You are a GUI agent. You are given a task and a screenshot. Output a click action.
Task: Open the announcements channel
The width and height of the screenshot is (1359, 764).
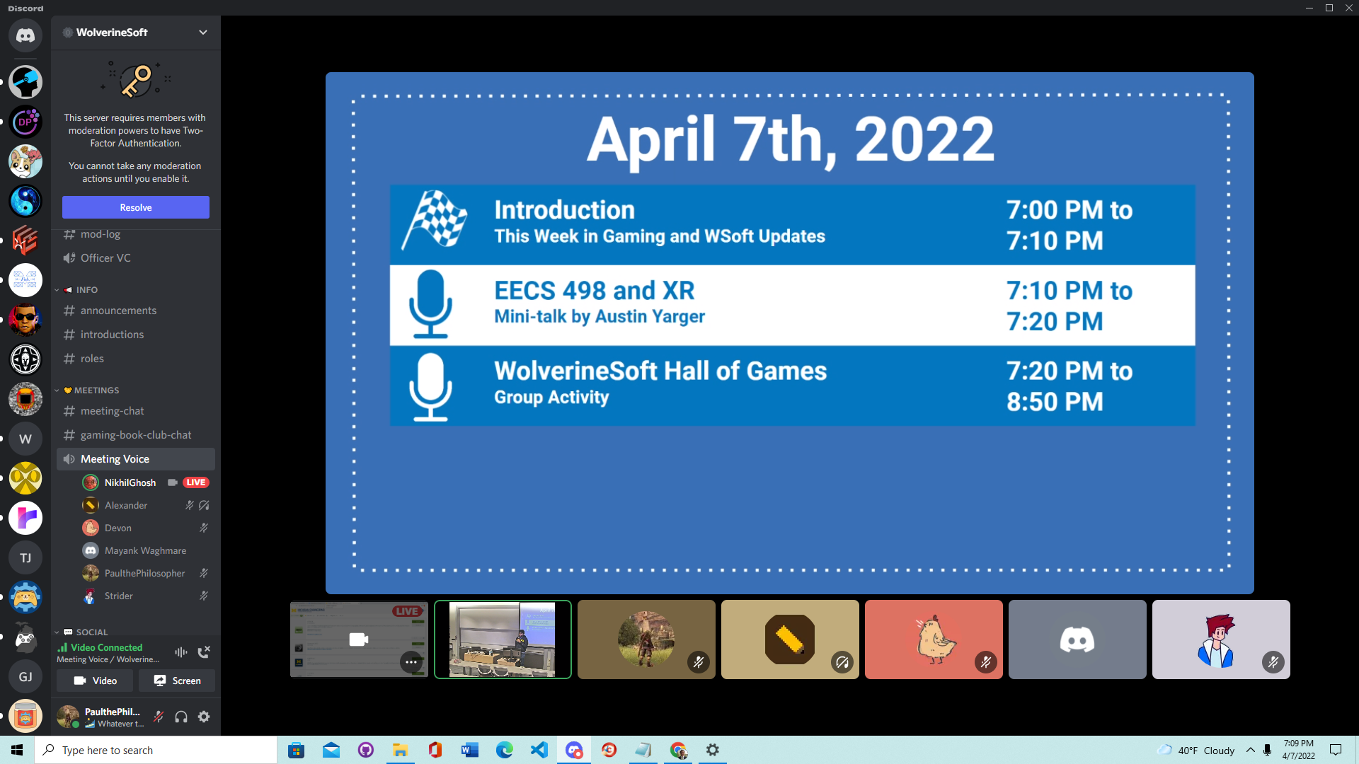click(x=136, y=311)
